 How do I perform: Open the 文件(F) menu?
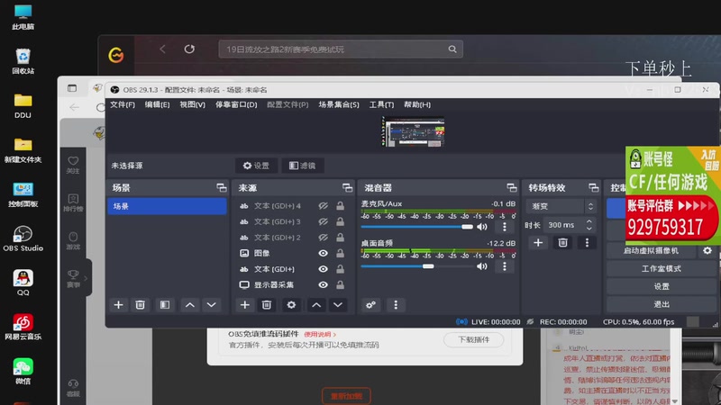point(123,104)
